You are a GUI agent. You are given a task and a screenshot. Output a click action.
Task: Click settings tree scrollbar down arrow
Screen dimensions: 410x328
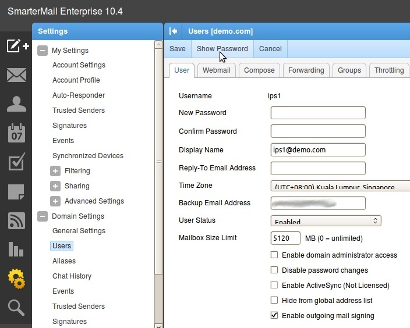point(158,326)
